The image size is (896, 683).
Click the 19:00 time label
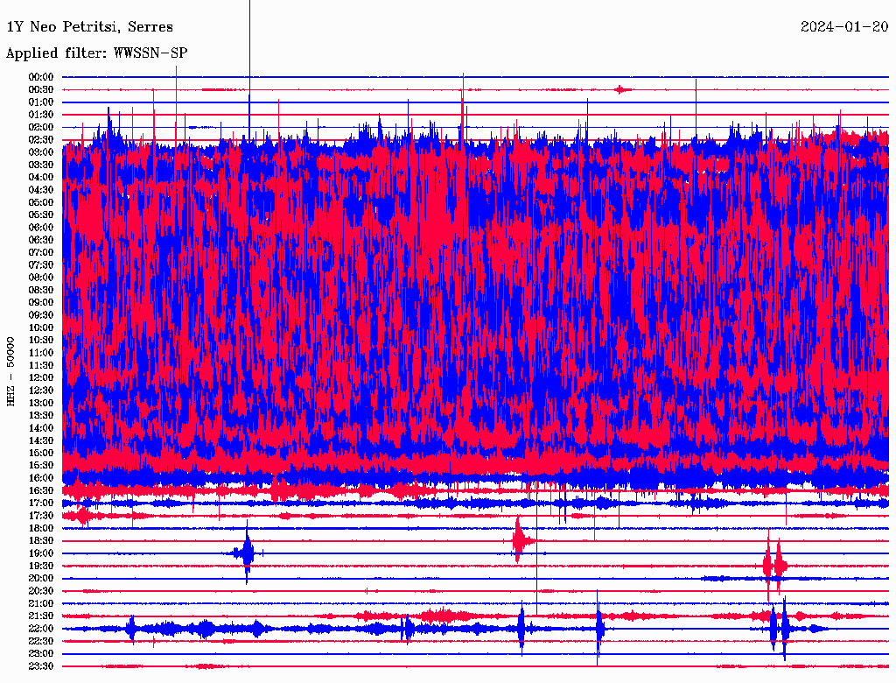41,553
